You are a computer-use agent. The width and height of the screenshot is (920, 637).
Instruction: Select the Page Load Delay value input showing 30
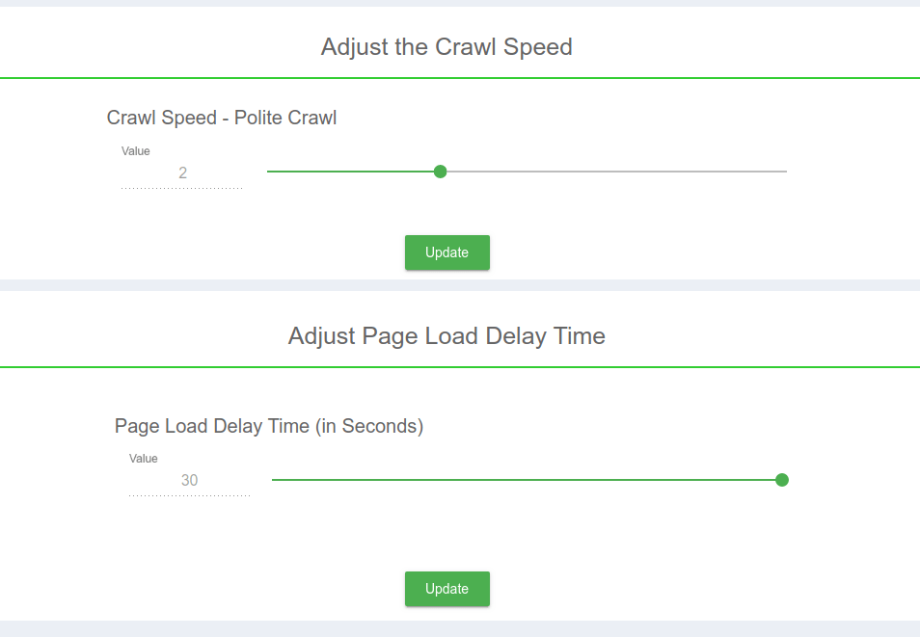[x=190, y=480]
